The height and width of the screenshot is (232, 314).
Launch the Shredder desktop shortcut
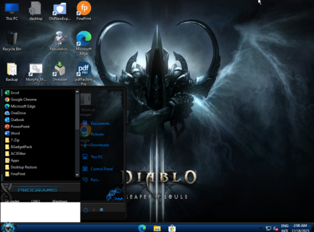point(60,71)
